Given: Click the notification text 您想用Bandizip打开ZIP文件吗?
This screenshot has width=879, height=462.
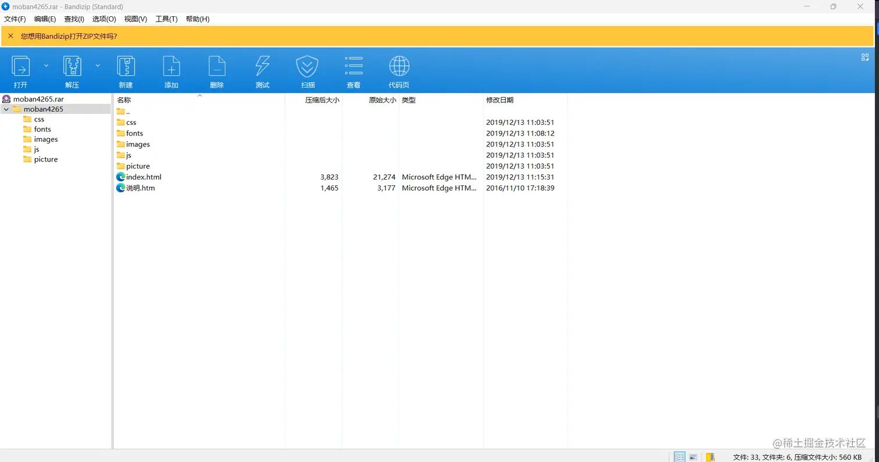Looking at the screenshot, I should [x=69, y=36].
